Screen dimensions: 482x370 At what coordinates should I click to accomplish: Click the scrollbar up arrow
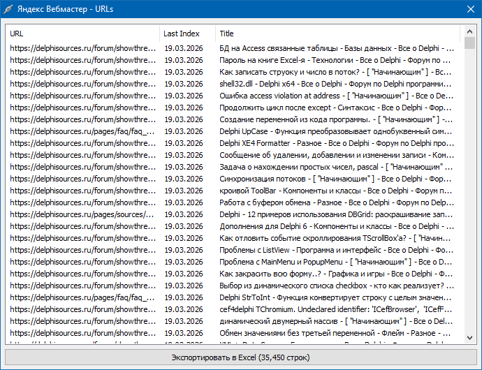(x=469, y=31)
